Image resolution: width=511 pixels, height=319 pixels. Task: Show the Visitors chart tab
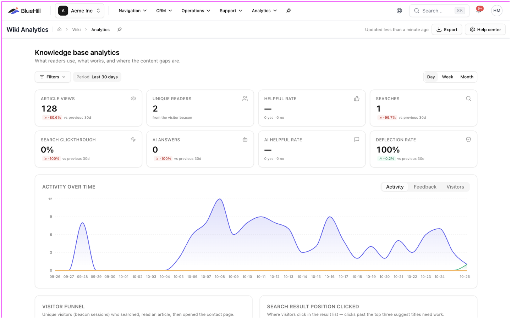[x=455, y=187]
